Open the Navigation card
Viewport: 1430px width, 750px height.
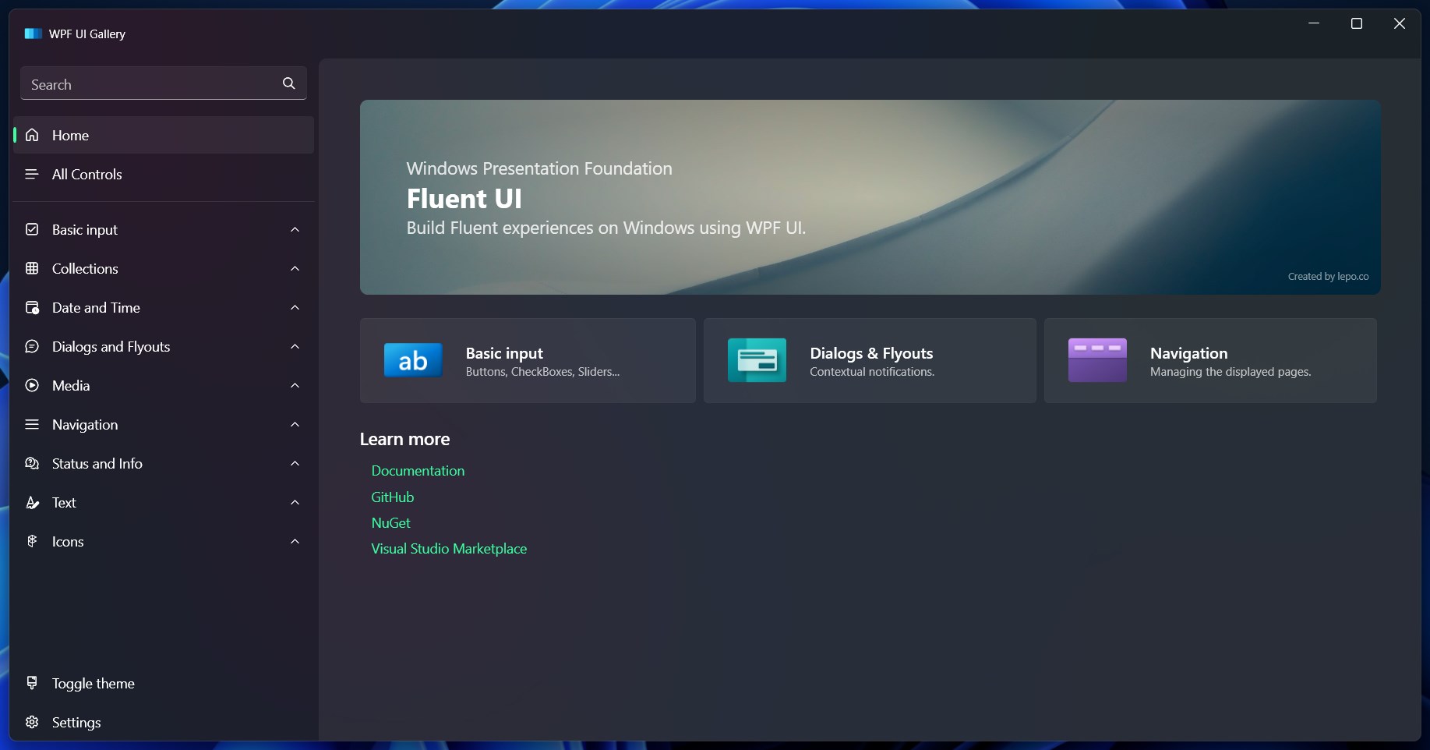tap(1210, 360)
